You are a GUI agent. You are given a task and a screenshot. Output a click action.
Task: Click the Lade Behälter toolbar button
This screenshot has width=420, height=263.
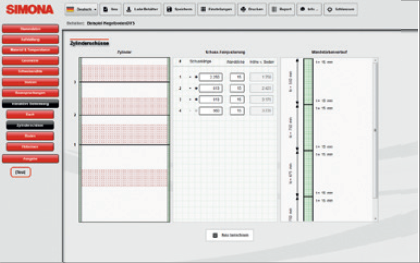(x=143, y=10)
